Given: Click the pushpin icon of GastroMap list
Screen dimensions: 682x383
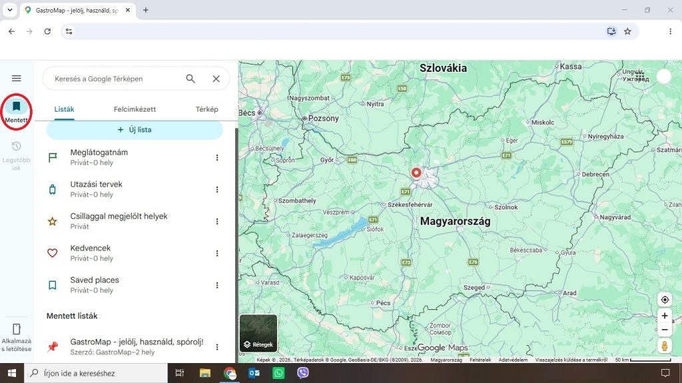Looking at the screenshot, I should tap(53, 346).
